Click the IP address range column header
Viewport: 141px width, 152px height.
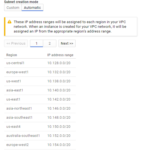(x=60, y=55)
